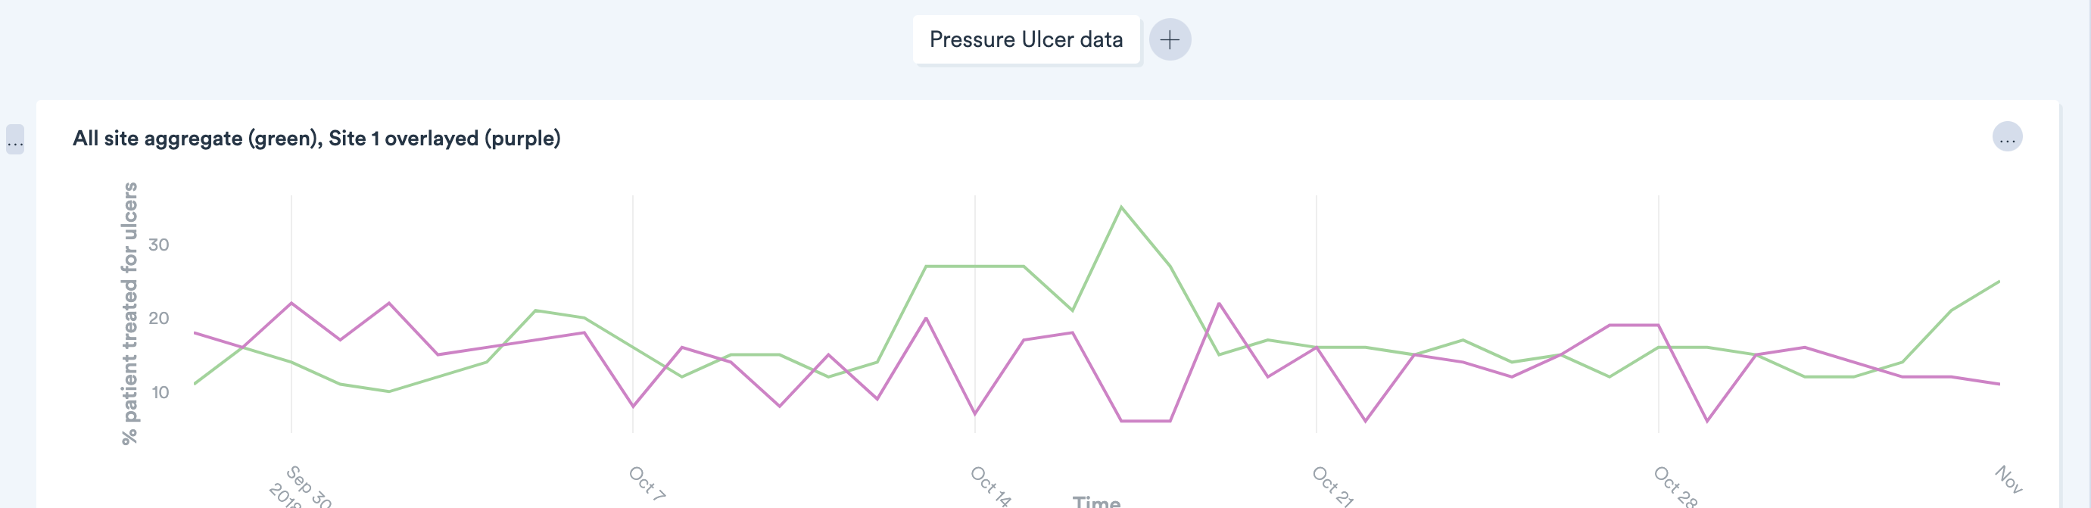
Task: Click the y-axis tick label 20
Action: (159, 318)
